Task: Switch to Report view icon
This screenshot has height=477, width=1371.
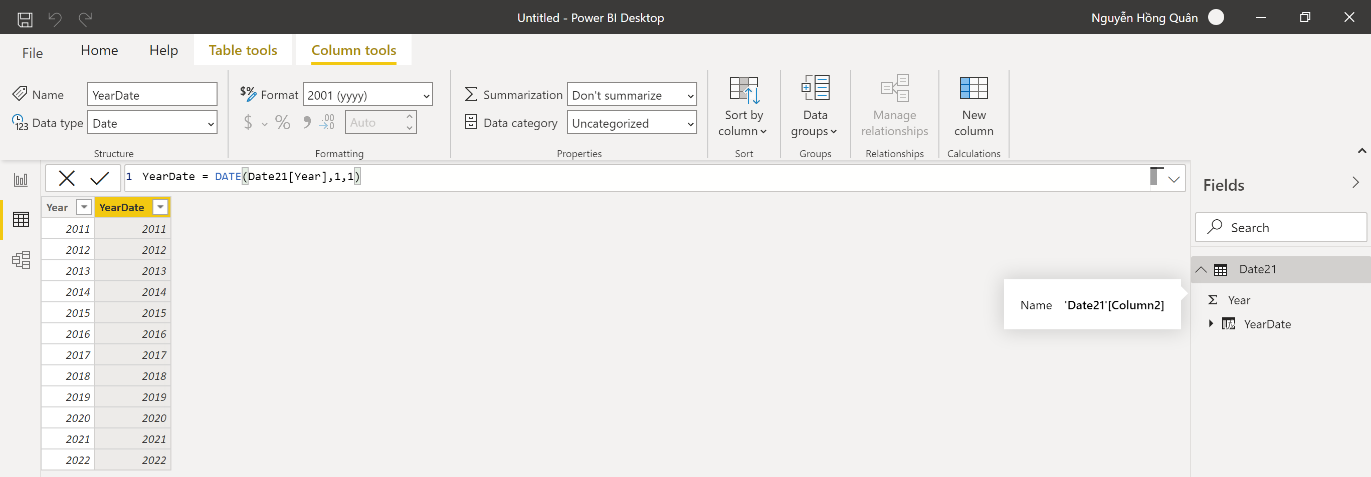Action: pyautogui.click(x=21, y=180)
